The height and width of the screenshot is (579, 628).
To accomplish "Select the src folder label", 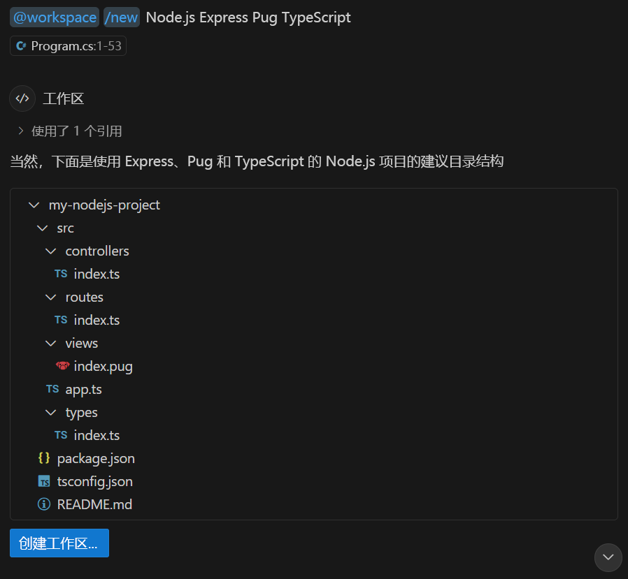I will point(65,228).
